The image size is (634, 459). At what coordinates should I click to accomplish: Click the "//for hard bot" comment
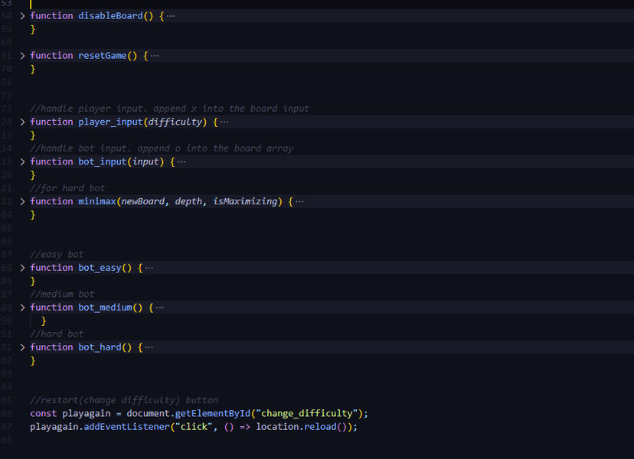point(67,188)
